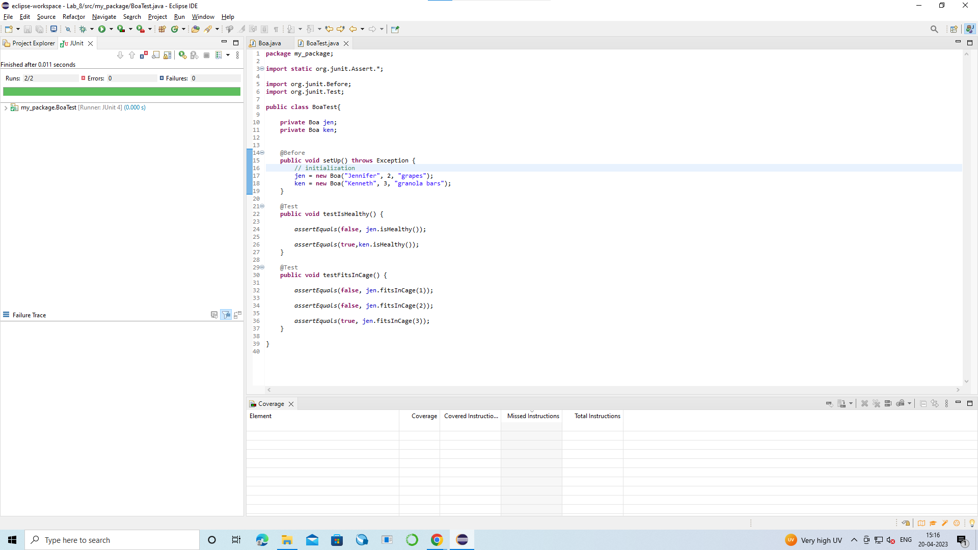Open Coverage launch dropdown arrow
This screenshot has height=550, width=978.
130,29
